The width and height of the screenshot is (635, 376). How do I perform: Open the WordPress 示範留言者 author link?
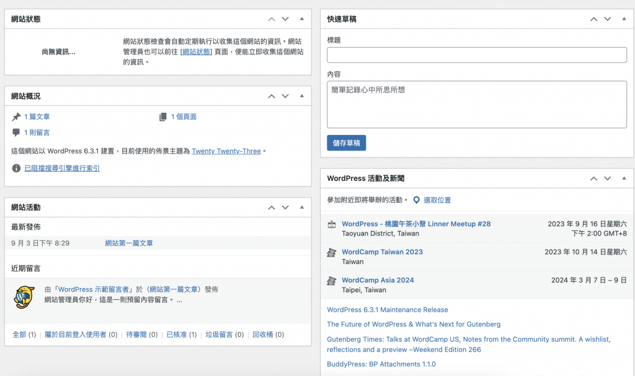(94, 289)
